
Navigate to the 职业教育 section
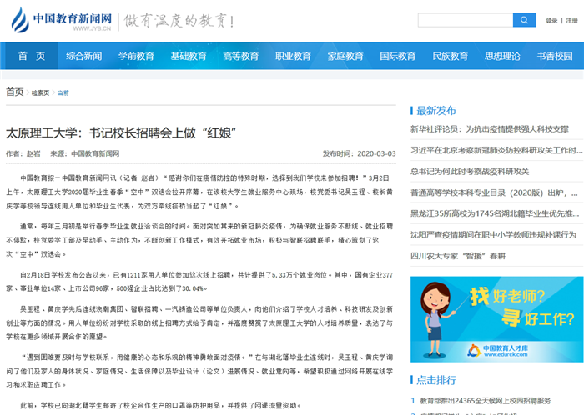coord(293,56)
